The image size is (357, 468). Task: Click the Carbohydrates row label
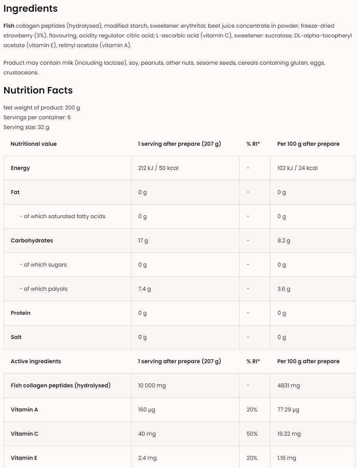click(32, 240)
